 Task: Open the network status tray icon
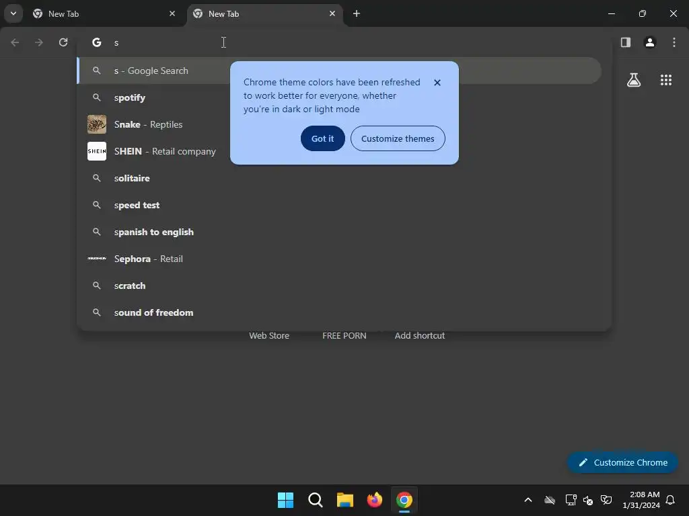pyautogui.click(x=571, y=500)
